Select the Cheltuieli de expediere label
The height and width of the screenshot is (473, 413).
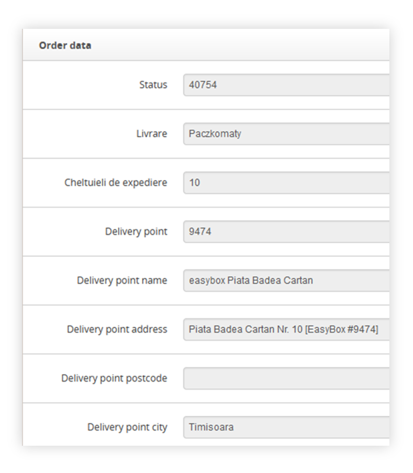115,182
